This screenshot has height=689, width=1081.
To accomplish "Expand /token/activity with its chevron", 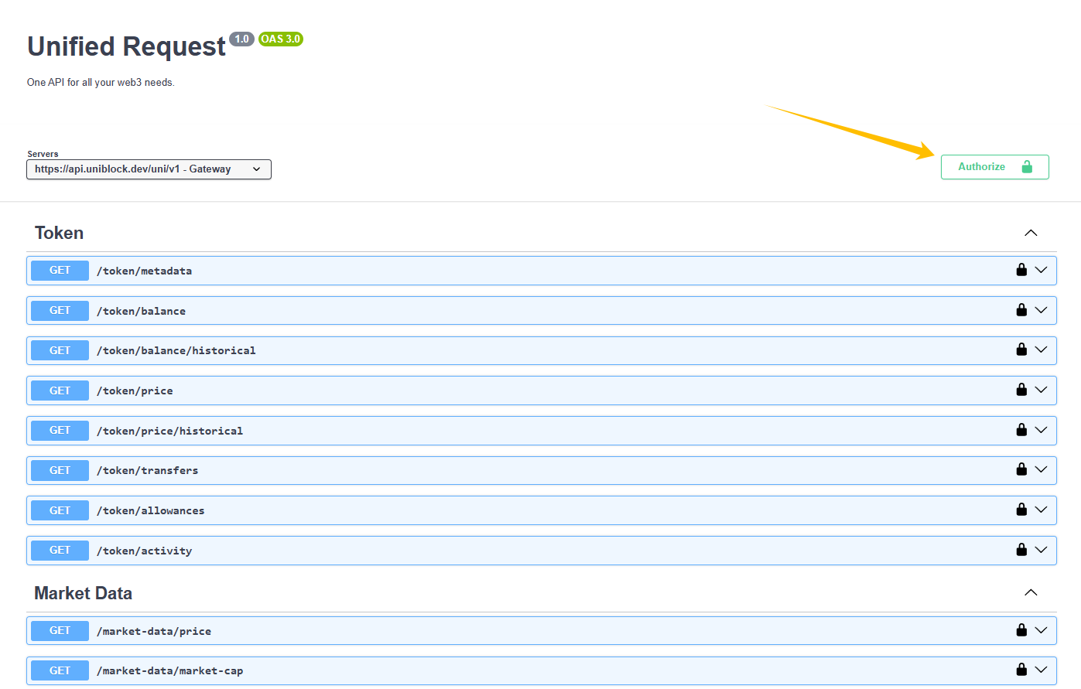I will pos(1041,550).
